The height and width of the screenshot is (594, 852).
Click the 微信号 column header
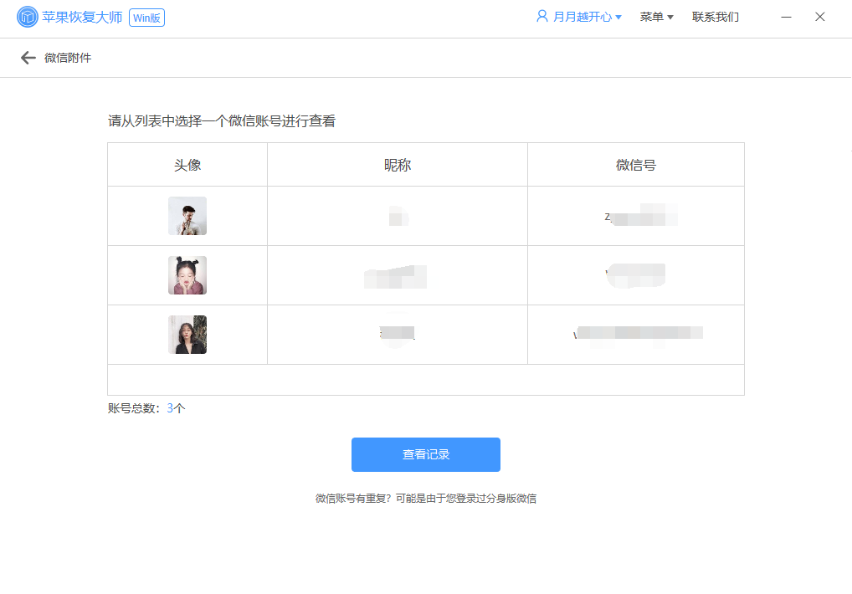pos(635,164)
